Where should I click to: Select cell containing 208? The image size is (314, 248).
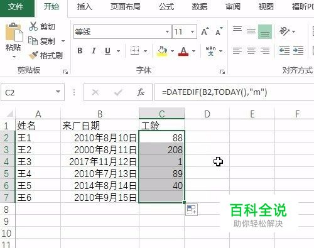click(x=161, y=149)
